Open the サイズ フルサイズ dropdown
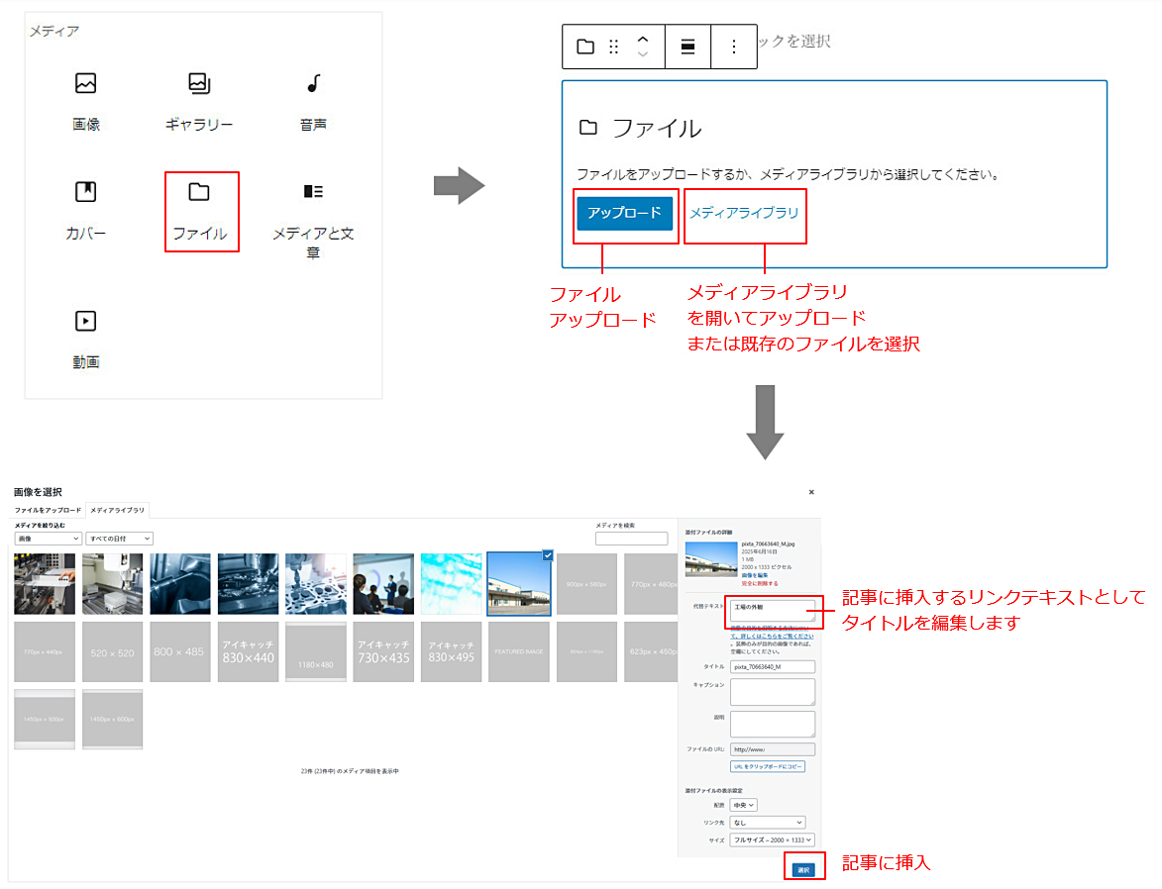Image resolution: width=1162 pixels, height=889 pixels. pyautogui.click(x=773, y=840)
